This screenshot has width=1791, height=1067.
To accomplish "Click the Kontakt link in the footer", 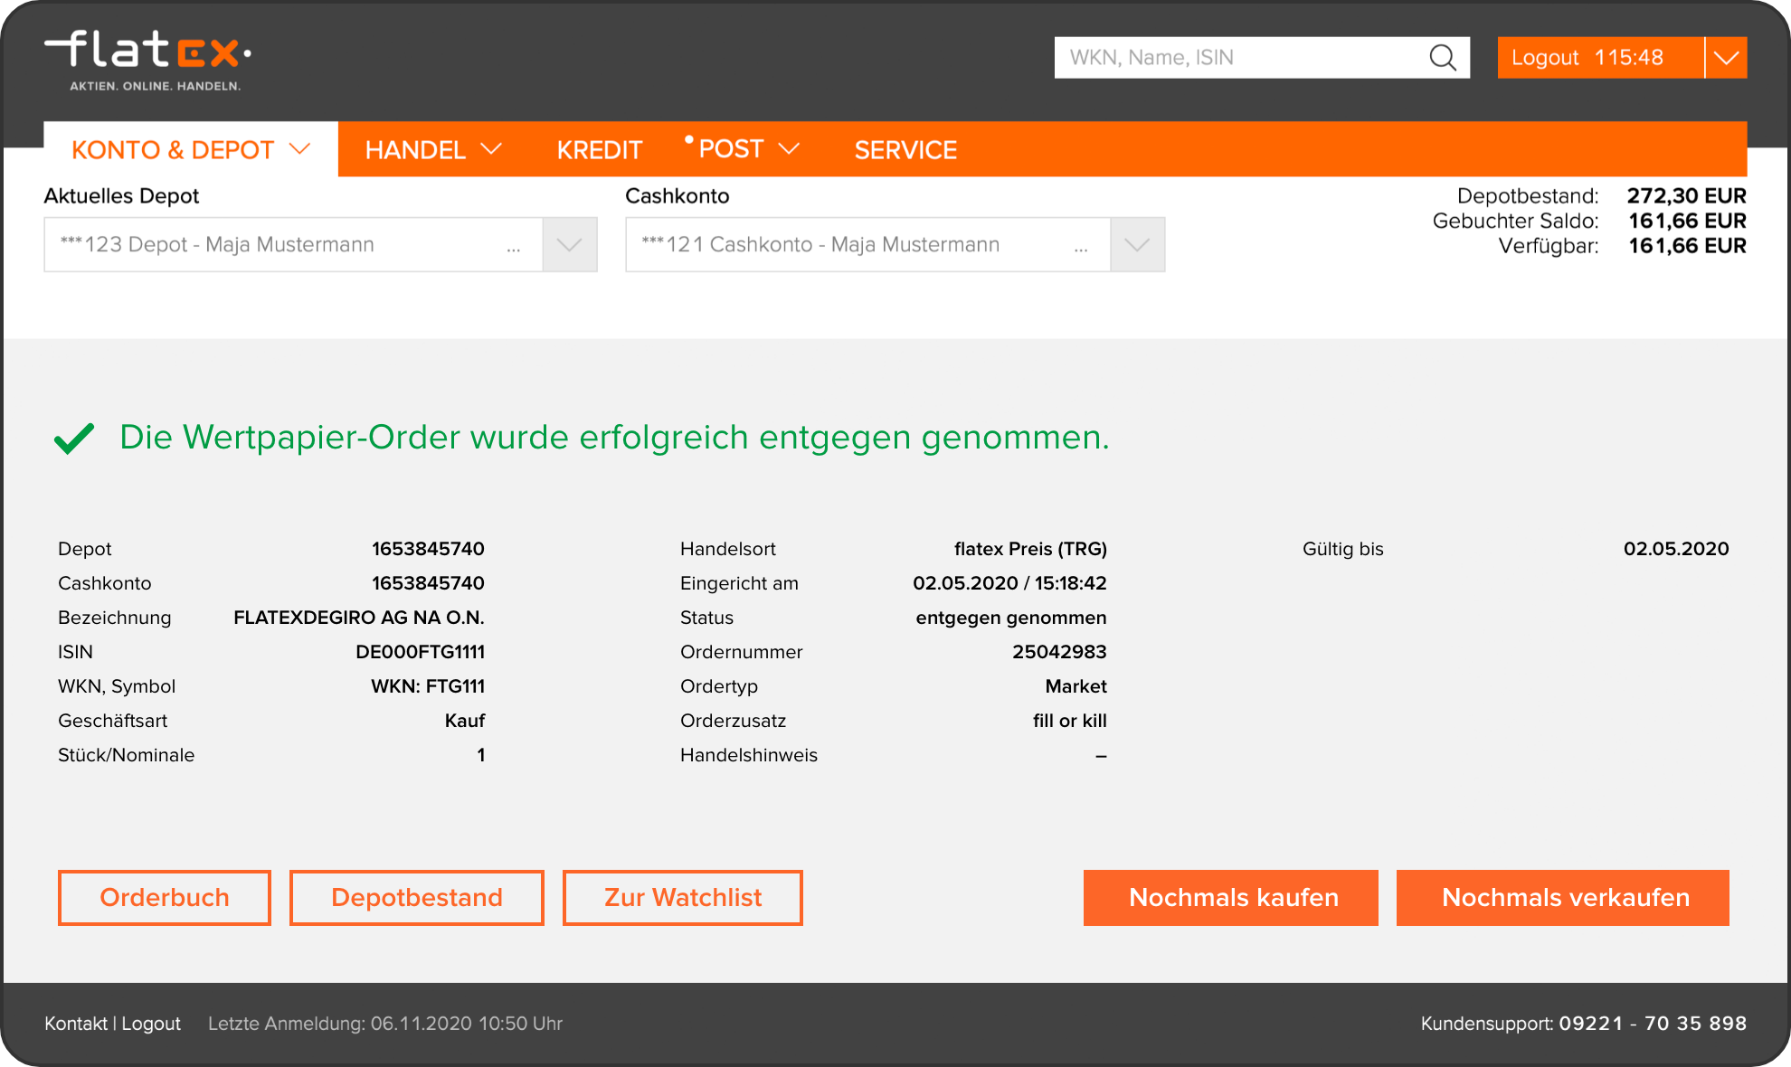I will point(75,1024).
